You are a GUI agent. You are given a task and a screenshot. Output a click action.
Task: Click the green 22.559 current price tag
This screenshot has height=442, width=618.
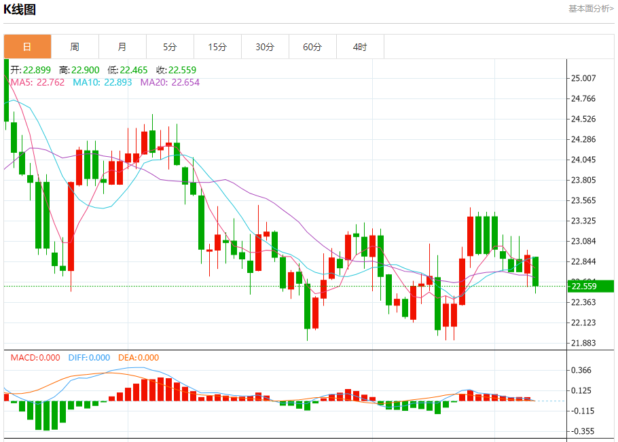click(x=589, y=287)
